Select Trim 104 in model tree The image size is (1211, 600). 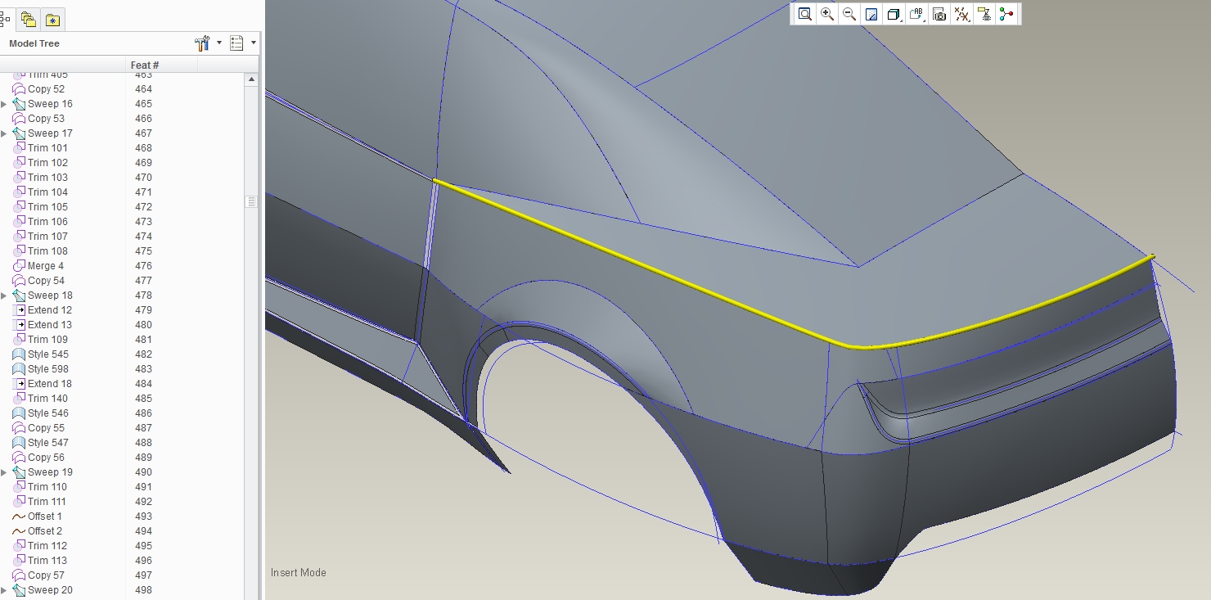pyautogui.click(x=47, y=192)
